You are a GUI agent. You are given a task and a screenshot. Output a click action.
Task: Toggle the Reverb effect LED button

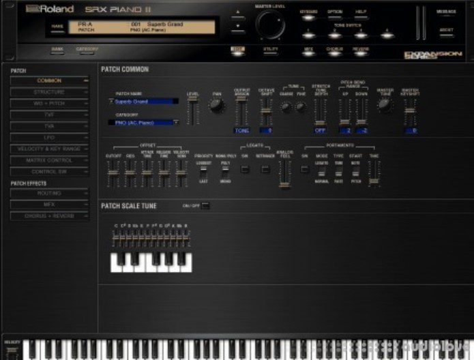coord(360,52)
